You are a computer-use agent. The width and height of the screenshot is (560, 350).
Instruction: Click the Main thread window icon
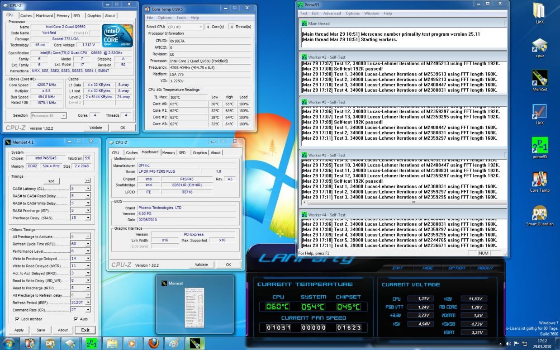pyautogui.click(x=305, y=23)
